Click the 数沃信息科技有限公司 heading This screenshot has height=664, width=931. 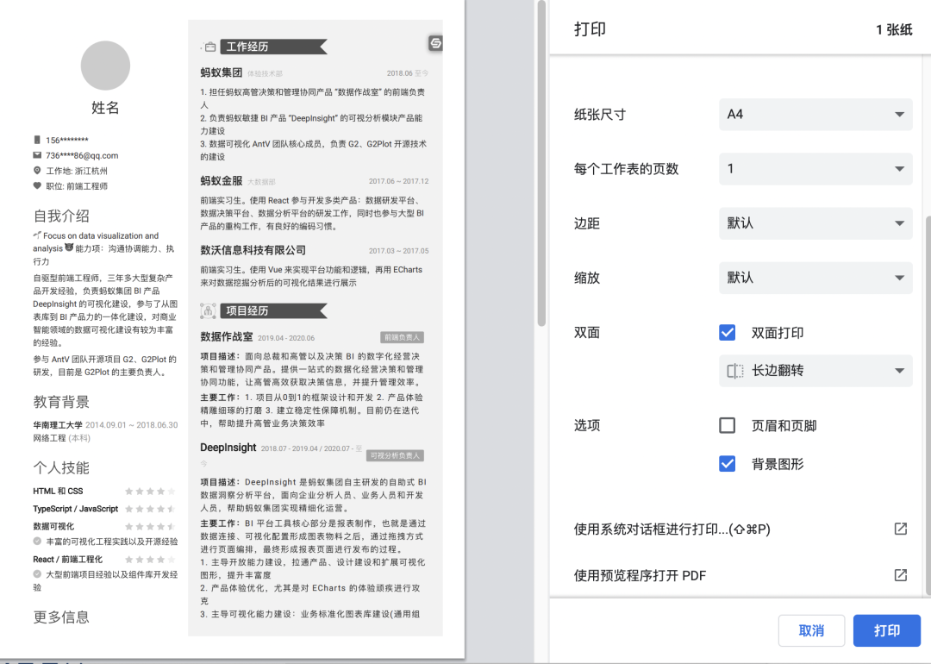pos(253,250)
